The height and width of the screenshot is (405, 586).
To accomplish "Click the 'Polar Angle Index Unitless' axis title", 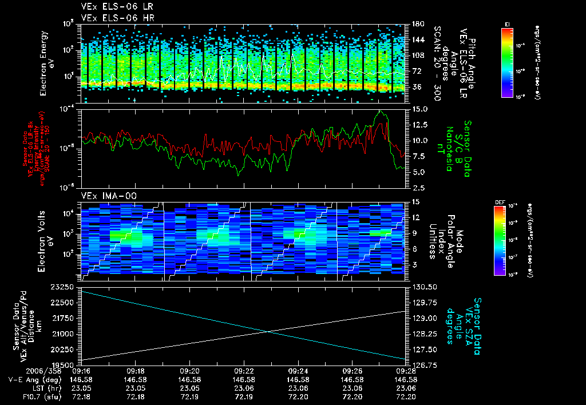I will pos(442,241).
